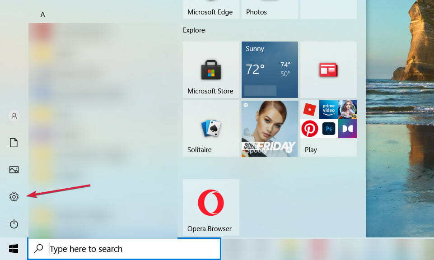
Task: Click the letter A list header
Action: (x=42, y=14)
